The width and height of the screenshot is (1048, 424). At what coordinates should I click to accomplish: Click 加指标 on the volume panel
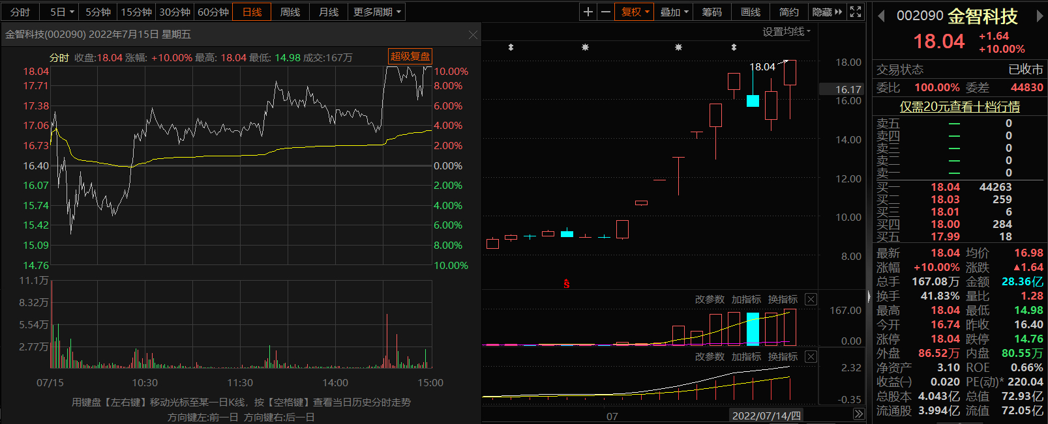746,300
